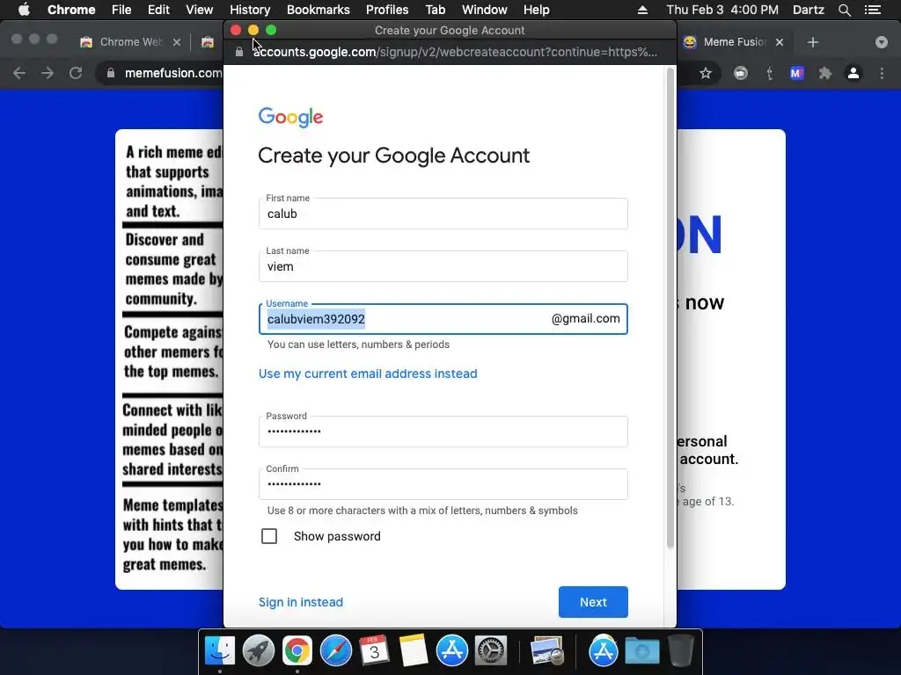Click the Password field
The image size is (901, 675).
click(443, 432)
